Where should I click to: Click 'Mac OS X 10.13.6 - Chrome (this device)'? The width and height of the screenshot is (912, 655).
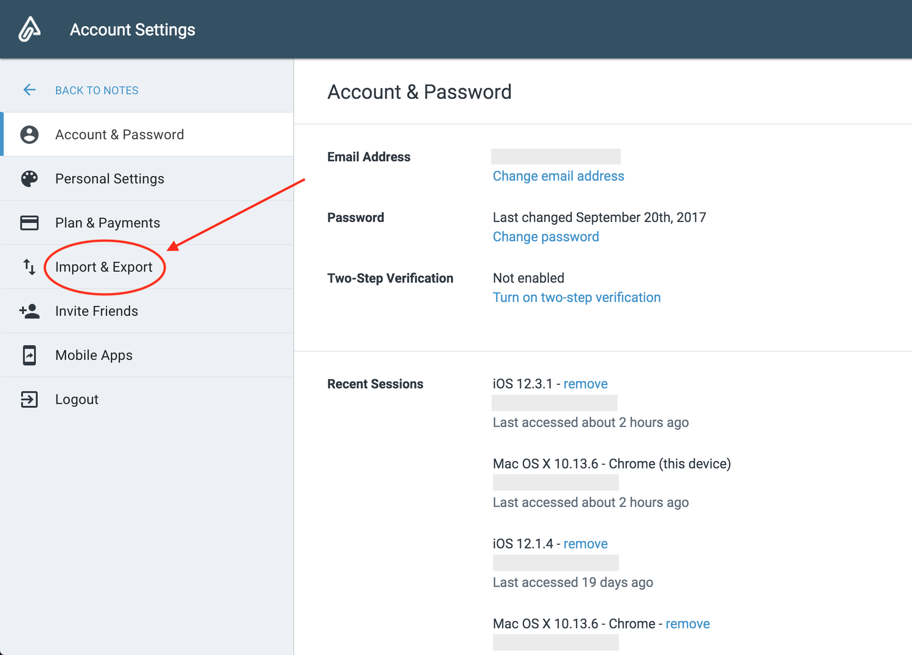612,464
